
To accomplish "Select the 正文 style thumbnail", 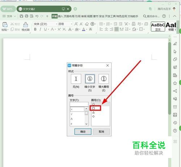I will [158, 26].
